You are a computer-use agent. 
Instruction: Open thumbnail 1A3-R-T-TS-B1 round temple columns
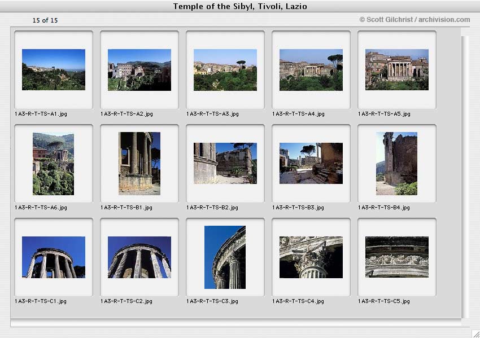139,164
